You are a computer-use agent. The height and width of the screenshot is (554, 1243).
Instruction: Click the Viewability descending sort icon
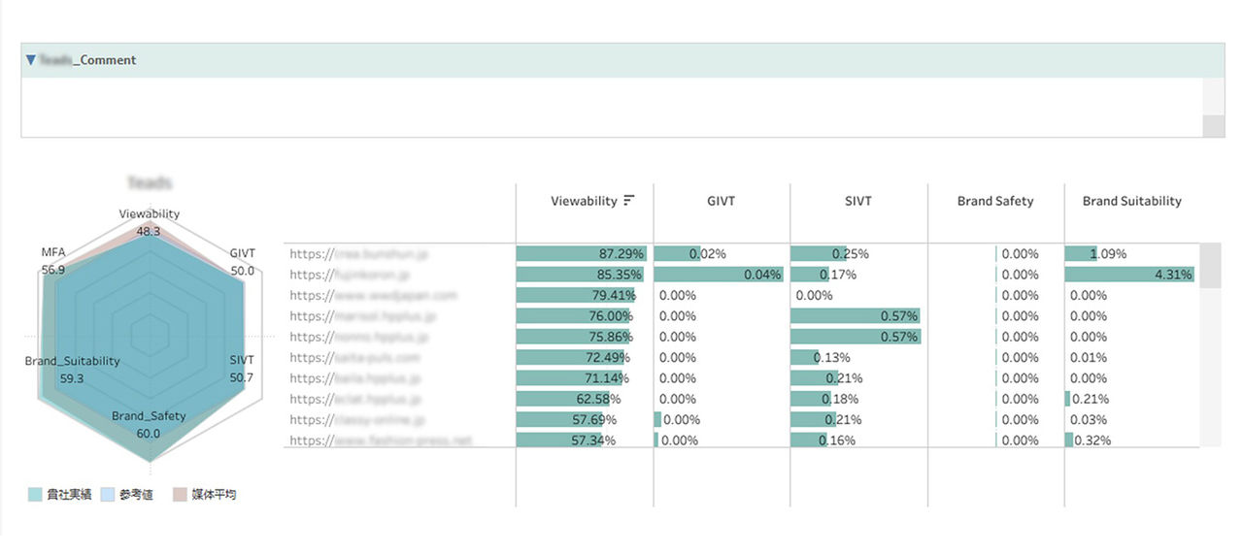click(629, 201)
